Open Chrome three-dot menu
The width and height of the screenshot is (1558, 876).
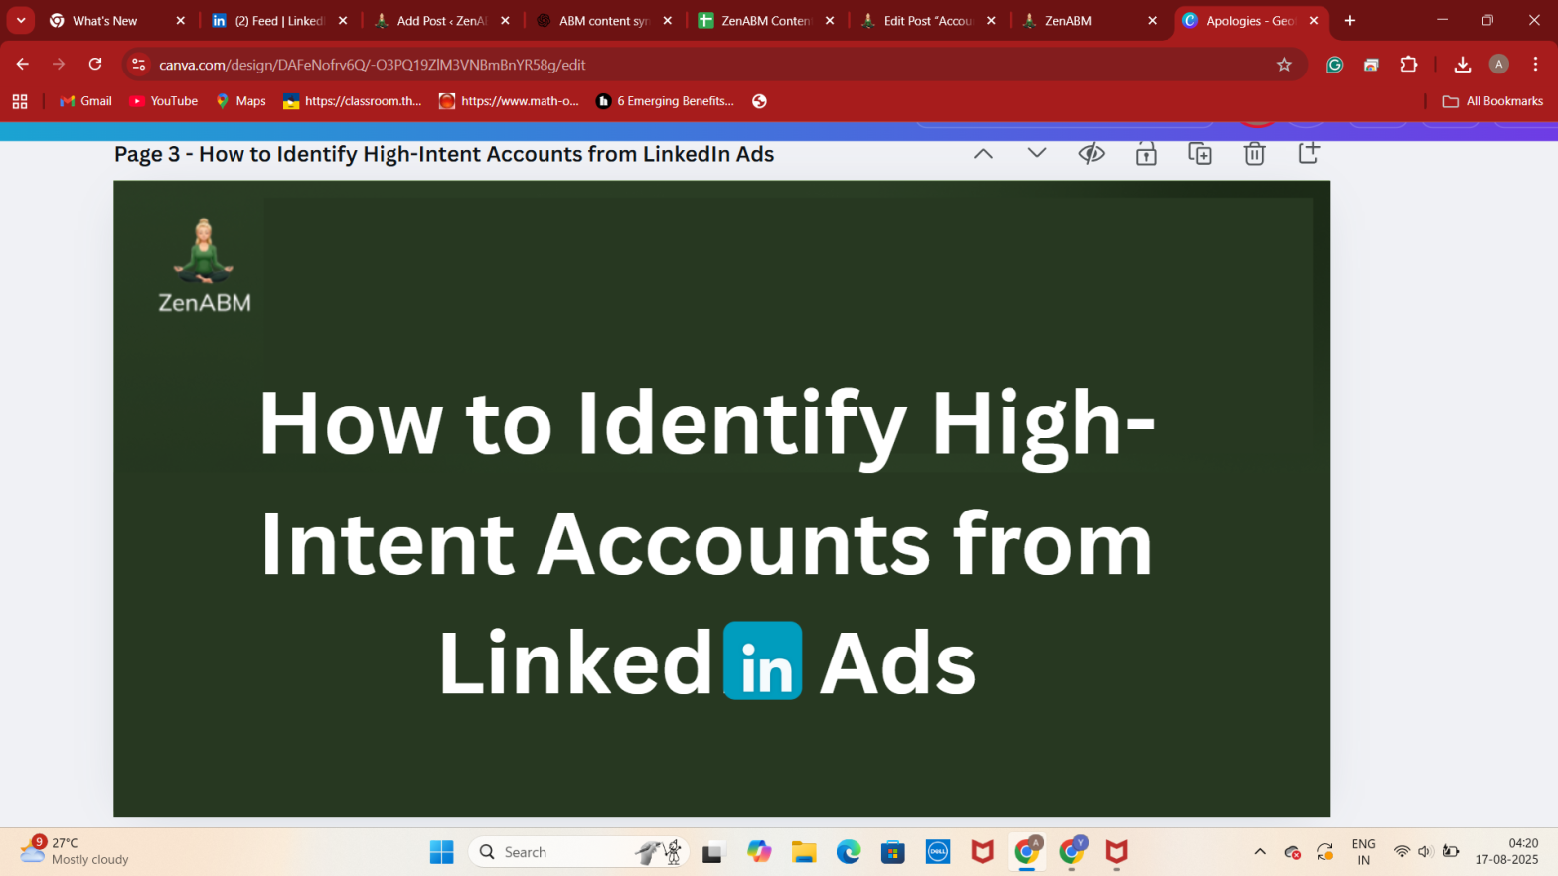[1535, 64]
